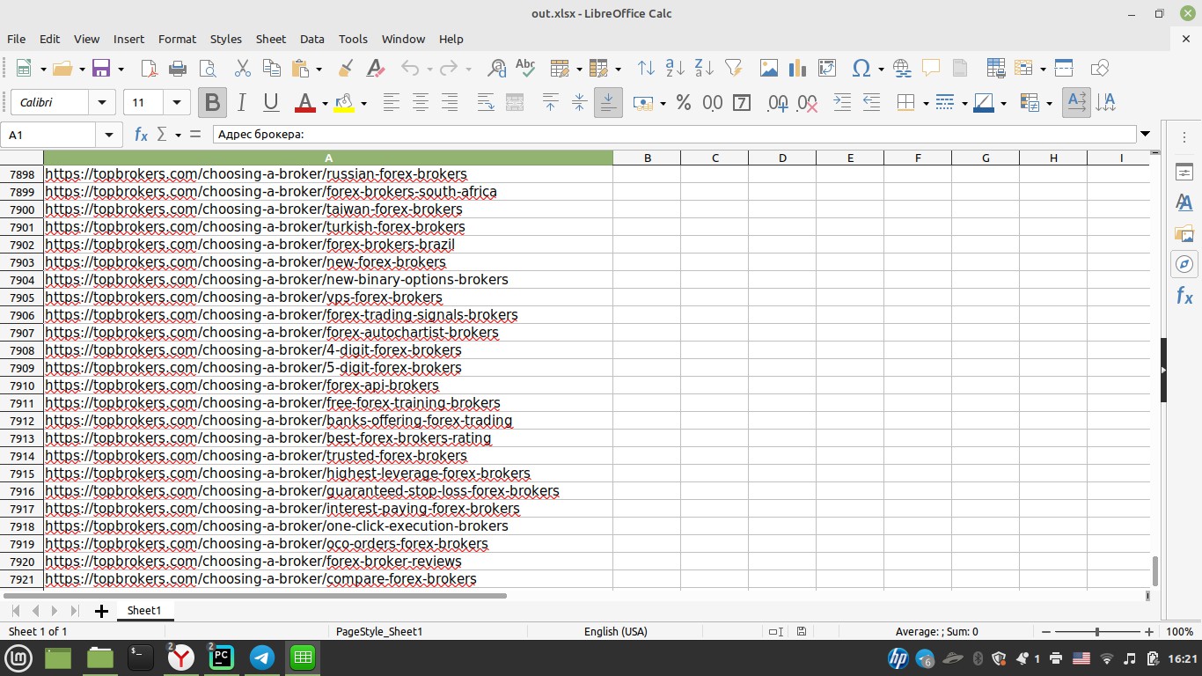Add a decimal place
The width and height of the screenshot is (1202, 676).
pyautogui.click(x=777, y=103)
